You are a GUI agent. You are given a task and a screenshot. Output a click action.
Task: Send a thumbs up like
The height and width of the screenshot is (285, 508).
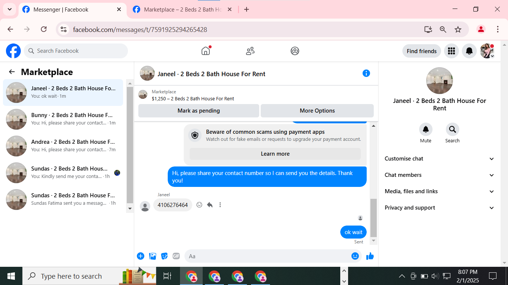[370, 256]
